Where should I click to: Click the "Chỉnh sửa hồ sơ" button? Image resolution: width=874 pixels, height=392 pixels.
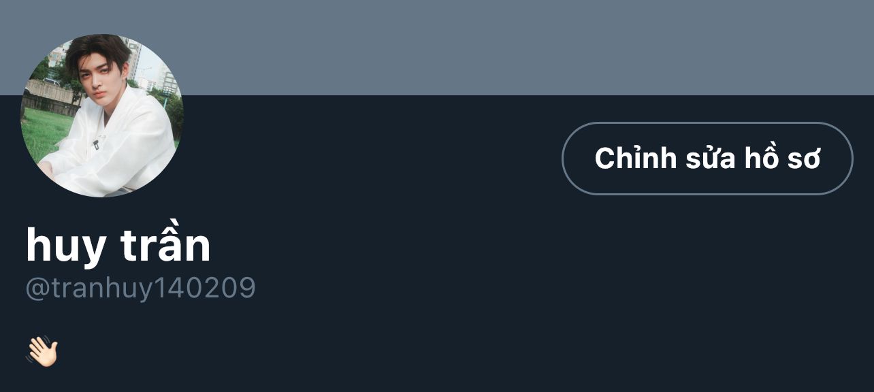pos(707,159)
